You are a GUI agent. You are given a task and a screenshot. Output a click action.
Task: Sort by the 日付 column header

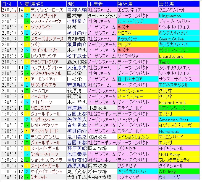[9, 4]
